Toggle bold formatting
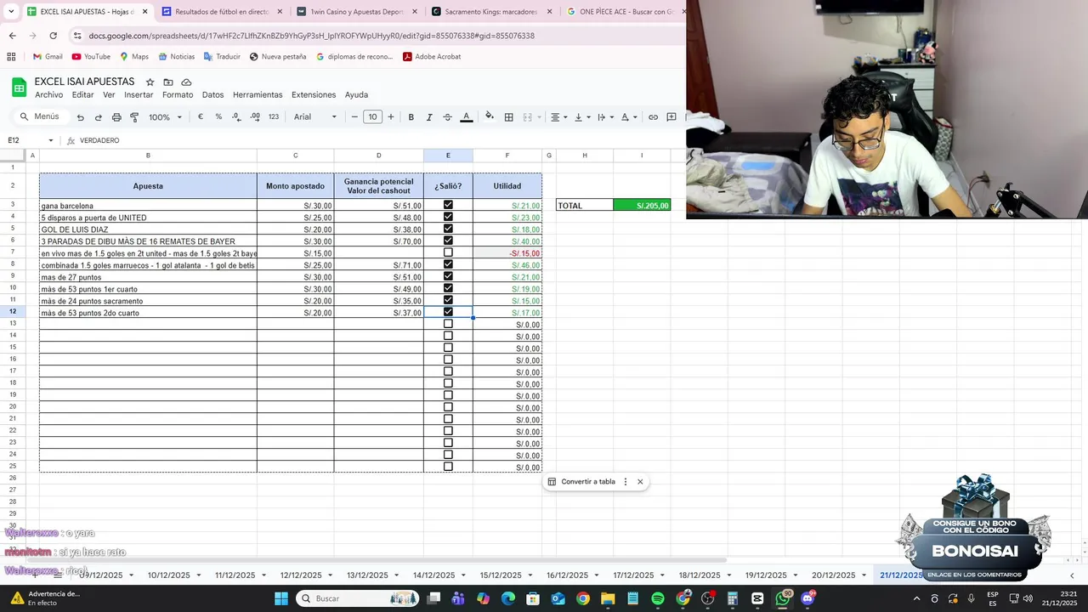This screenshot has height=612, width=1088. pyautogui.click(x=411, y=117)
